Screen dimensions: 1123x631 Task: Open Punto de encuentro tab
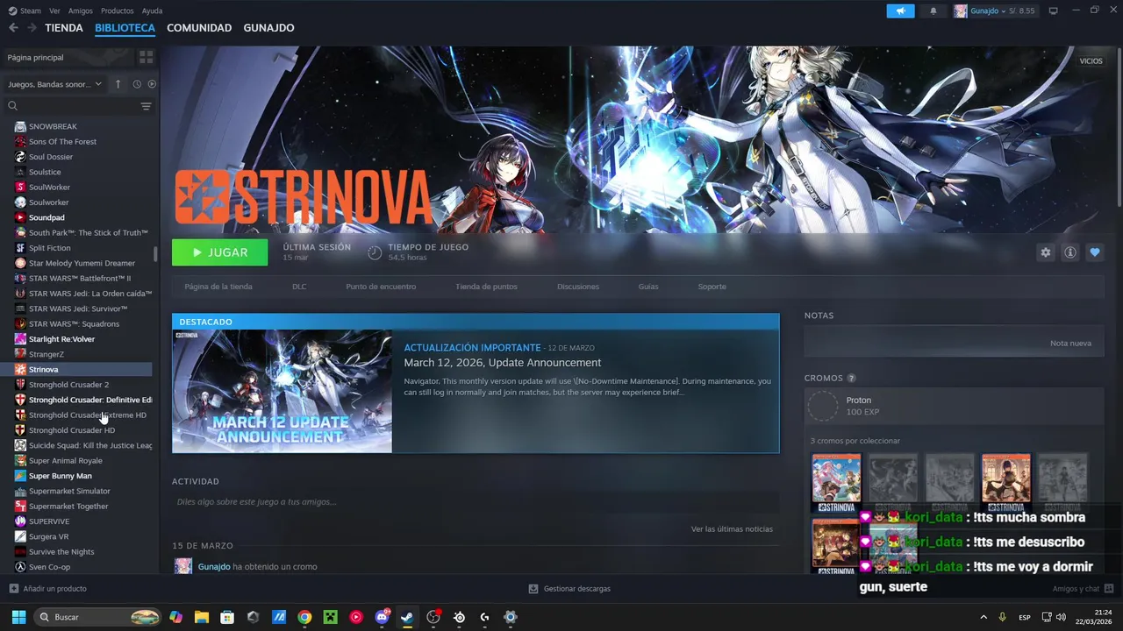tap(381, 287)
